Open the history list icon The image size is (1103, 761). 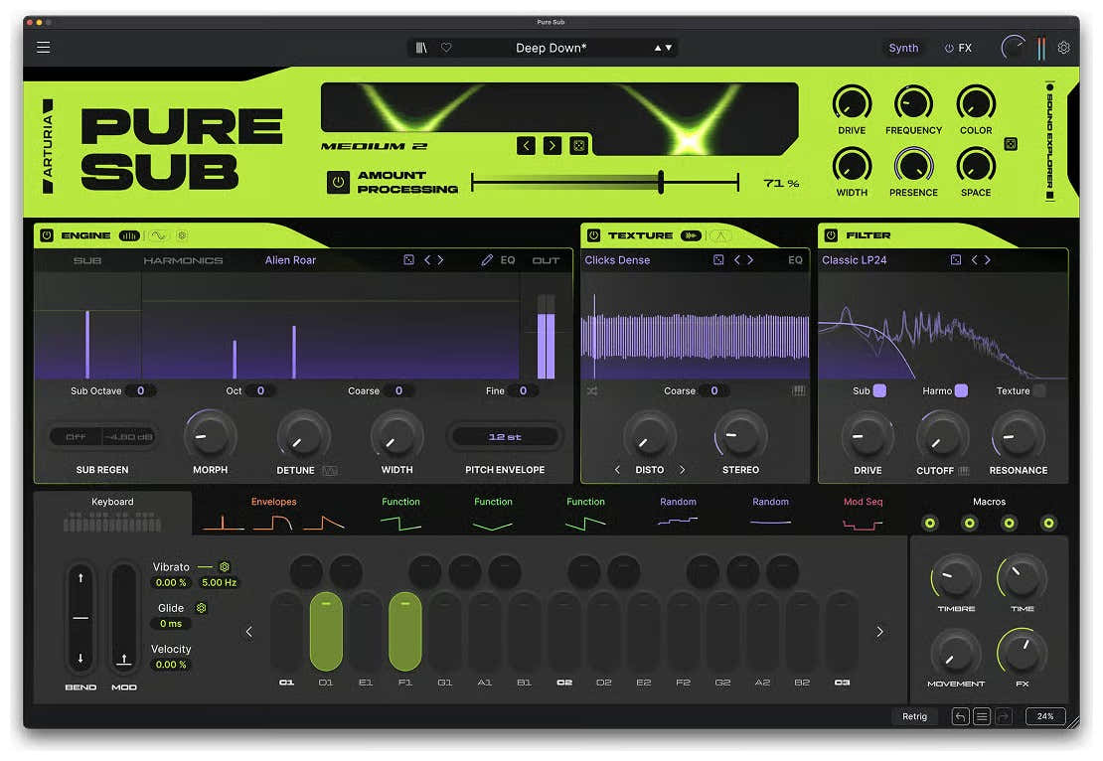click(982, 716)
